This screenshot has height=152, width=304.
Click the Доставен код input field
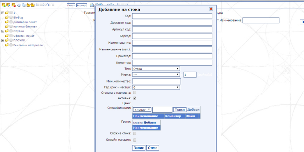coord(172,23)
